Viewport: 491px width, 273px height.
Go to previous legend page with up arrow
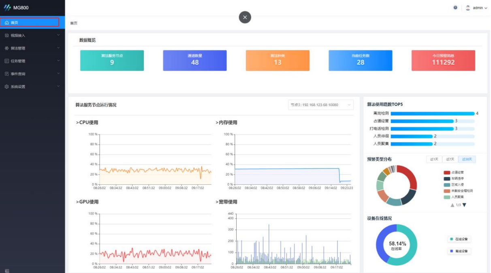tap(452, 205)
